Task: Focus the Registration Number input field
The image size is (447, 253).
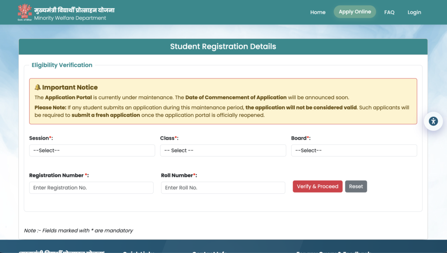Action: [91, 188]
